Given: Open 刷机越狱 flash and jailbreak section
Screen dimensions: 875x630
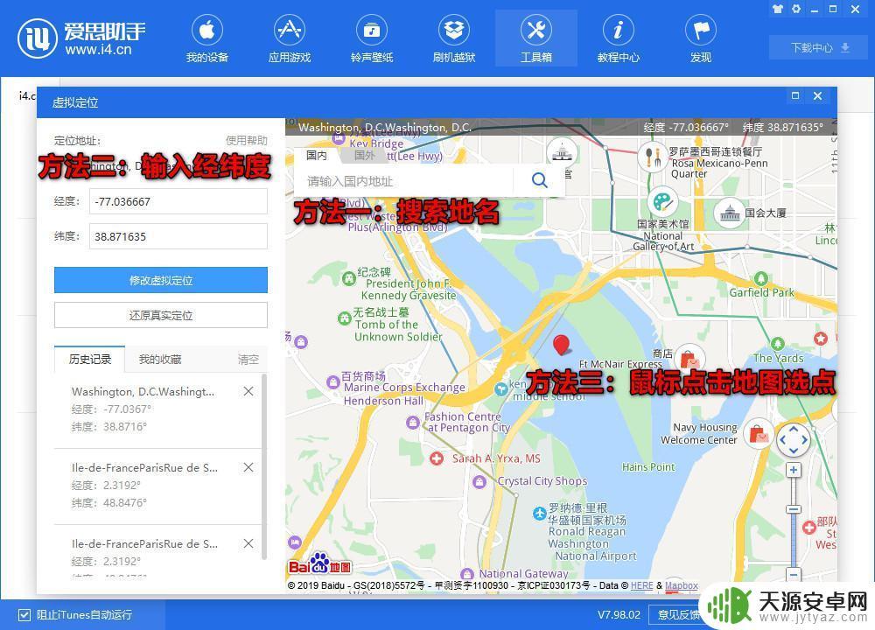Looking at the screenshot, I should [x=453, y=39].
